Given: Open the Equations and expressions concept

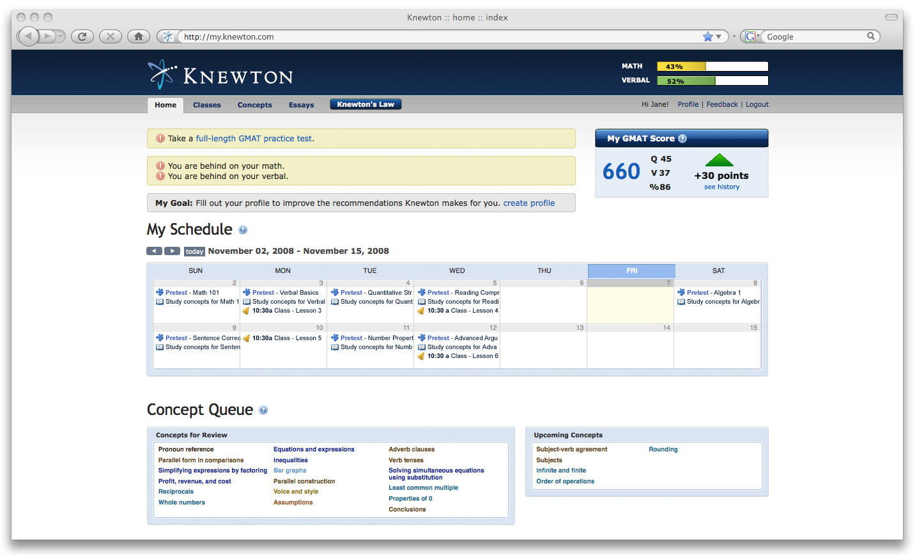Looking at the screenshot, I should (314, 449).
